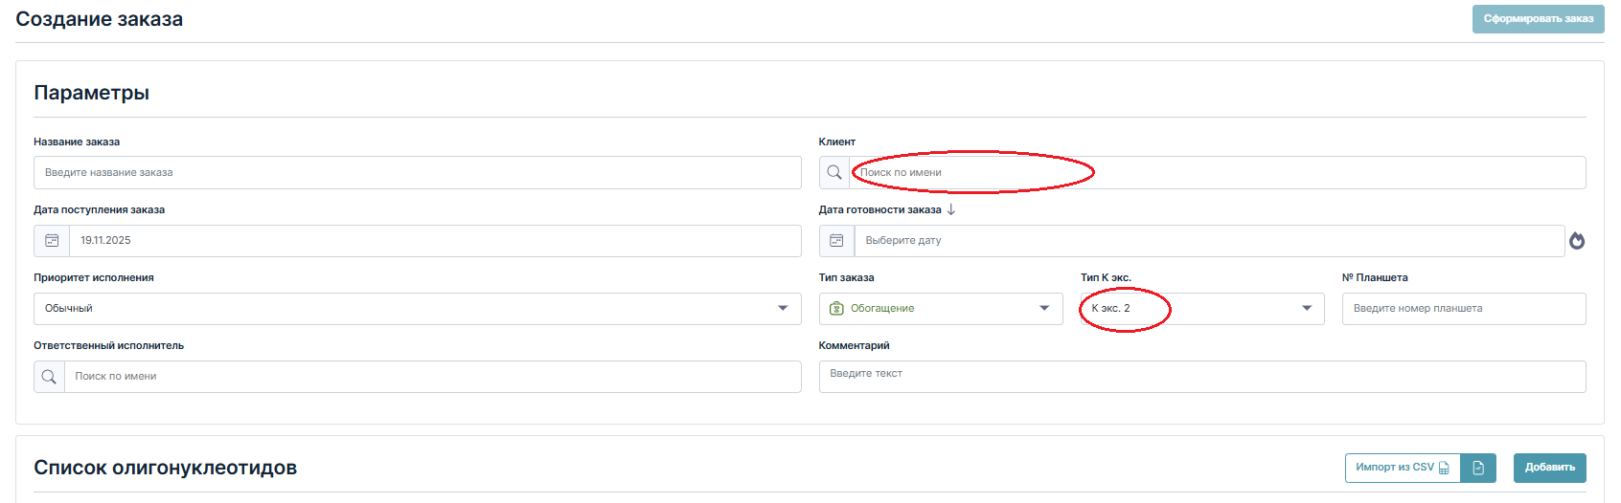Screen dimensions: 1621x503
Task: Click the Обогащение order type icon
Action: (x=836, y=309)
